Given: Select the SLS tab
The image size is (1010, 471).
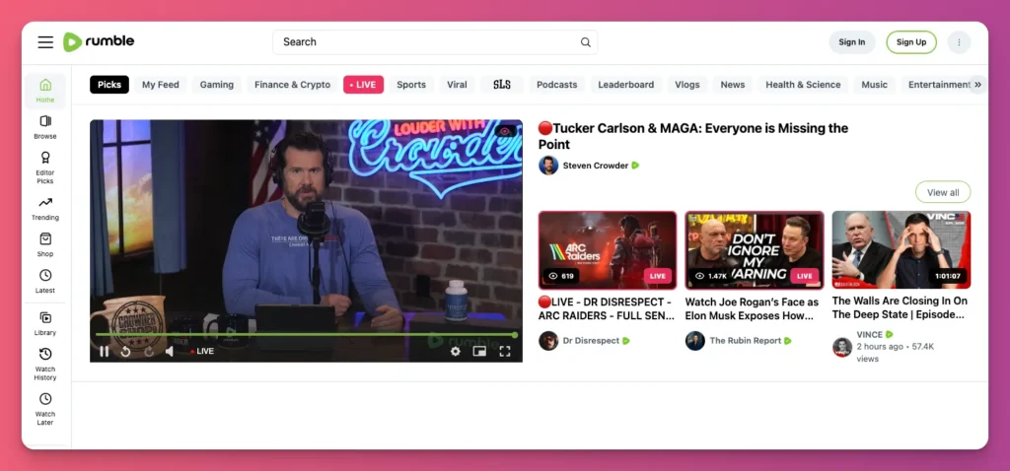Looking at the screenshot, I should [x=502, y=85].
